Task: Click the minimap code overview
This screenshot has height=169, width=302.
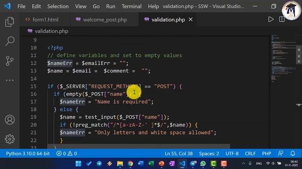Action: click(x=283, y=58)
